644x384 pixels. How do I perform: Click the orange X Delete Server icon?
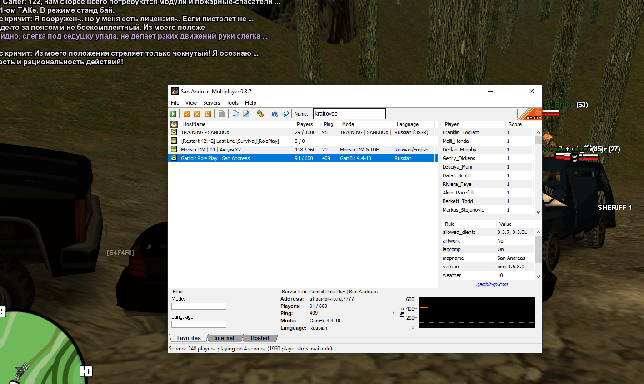(197, 114)
